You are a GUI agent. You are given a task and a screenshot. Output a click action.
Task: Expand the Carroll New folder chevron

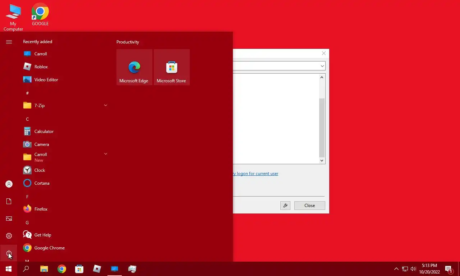106,154
